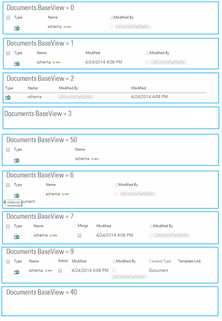Click NEW badge beside schema in BaseView = 6

click(x=66, y=194)
